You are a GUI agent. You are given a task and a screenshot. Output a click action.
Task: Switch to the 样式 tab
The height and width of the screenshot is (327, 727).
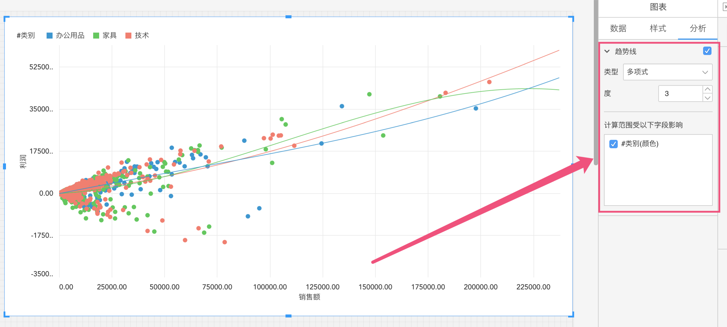658,28
